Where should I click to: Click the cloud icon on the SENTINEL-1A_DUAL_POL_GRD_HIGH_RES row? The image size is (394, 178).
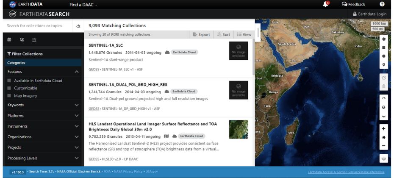[167, 92]
